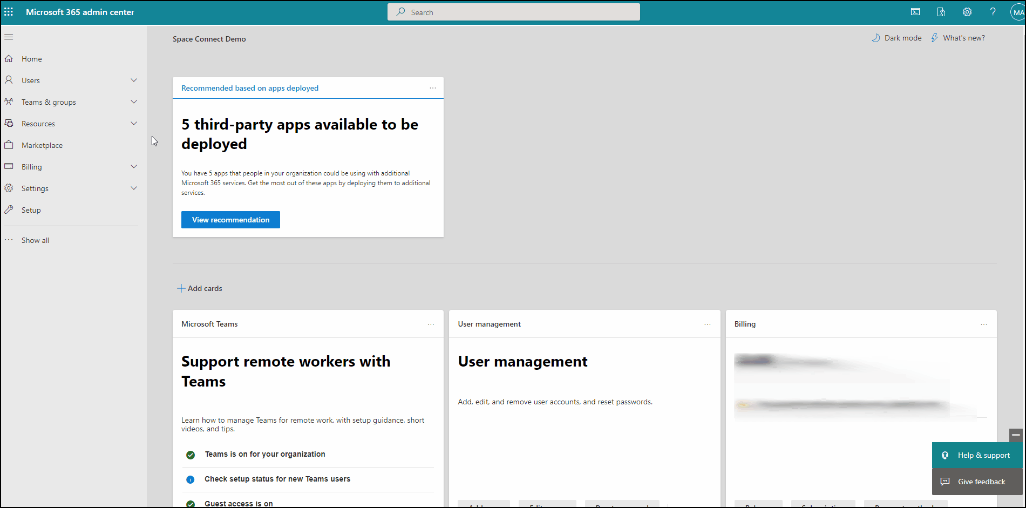The image size is (1026, 508).
Task: Click the Search input field
Action: coord(514,12)
